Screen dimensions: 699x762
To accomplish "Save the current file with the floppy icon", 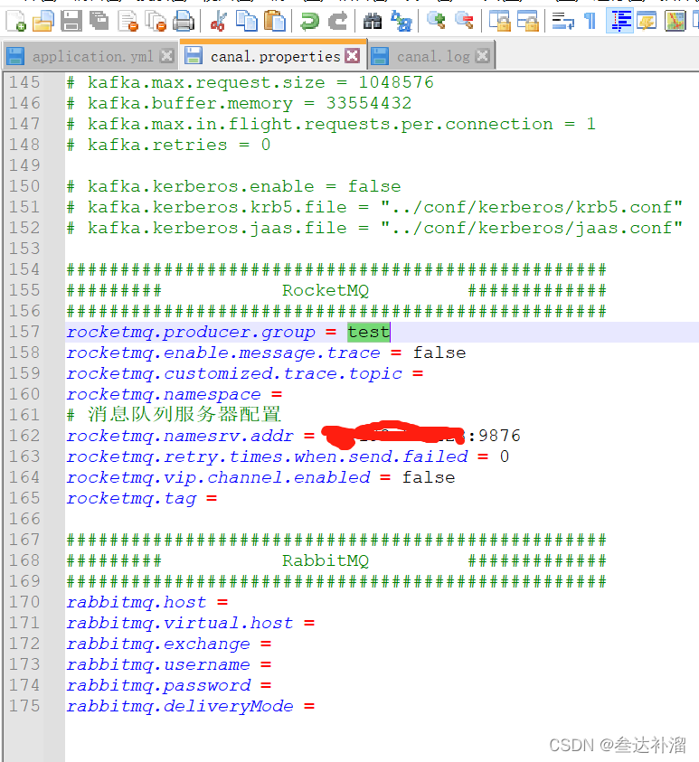I will click(71, 22).
